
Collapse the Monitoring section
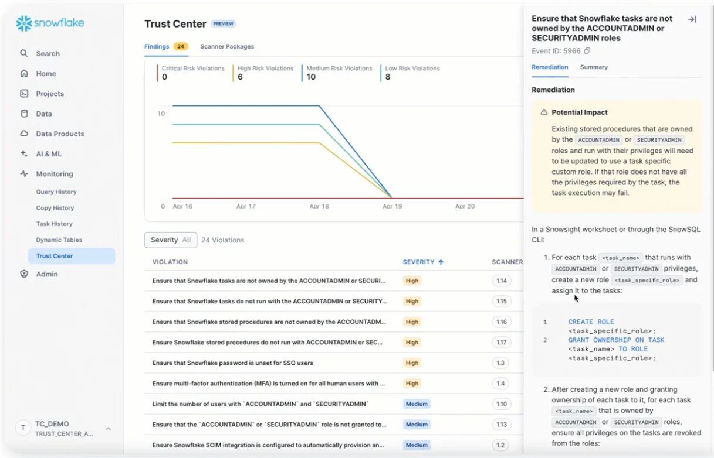point(54,174)
